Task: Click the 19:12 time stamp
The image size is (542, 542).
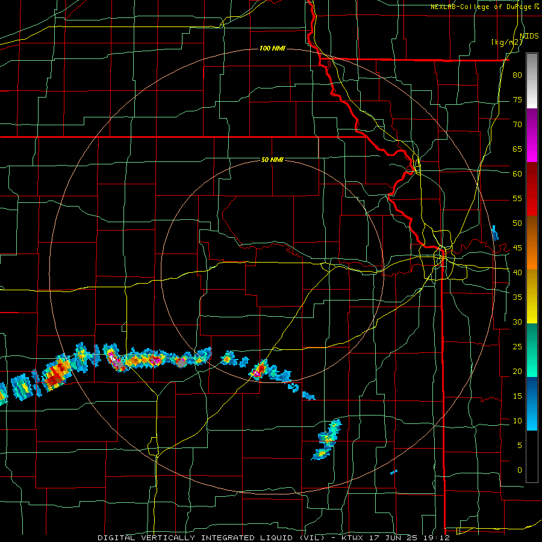Action: tap(438, 538)
